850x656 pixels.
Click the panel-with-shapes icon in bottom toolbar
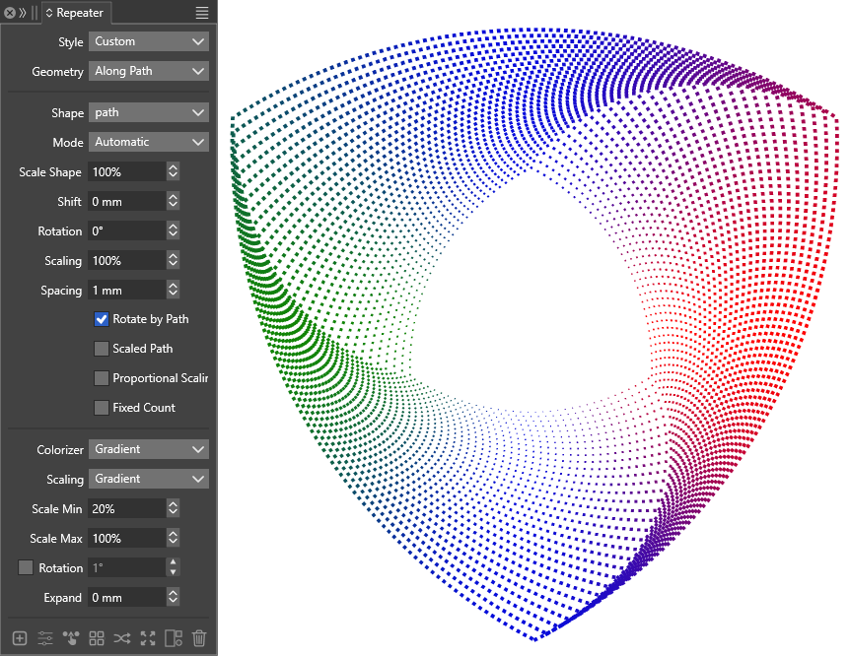coord(174,638)
